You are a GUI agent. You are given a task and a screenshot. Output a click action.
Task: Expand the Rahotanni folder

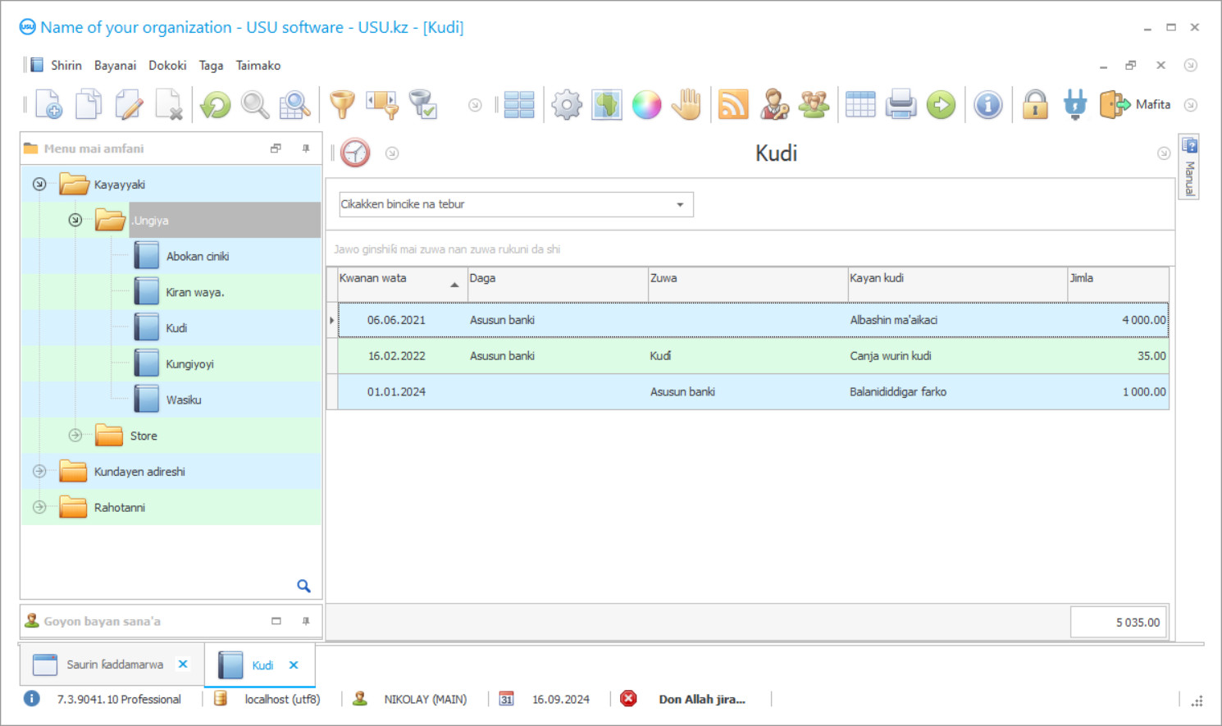pyautogui.click(x=39, y=508)
